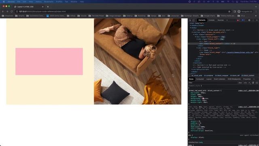Viewport: 259px width, 146px height.
Task: Click the browser address bar URL
Action: (42, 11)
